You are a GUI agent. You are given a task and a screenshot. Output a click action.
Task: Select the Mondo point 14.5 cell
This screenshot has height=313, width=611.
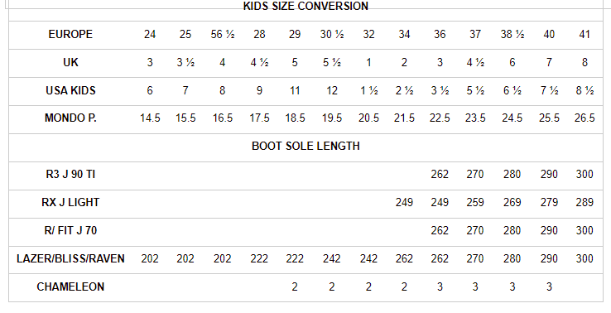(x=150, y=118)
